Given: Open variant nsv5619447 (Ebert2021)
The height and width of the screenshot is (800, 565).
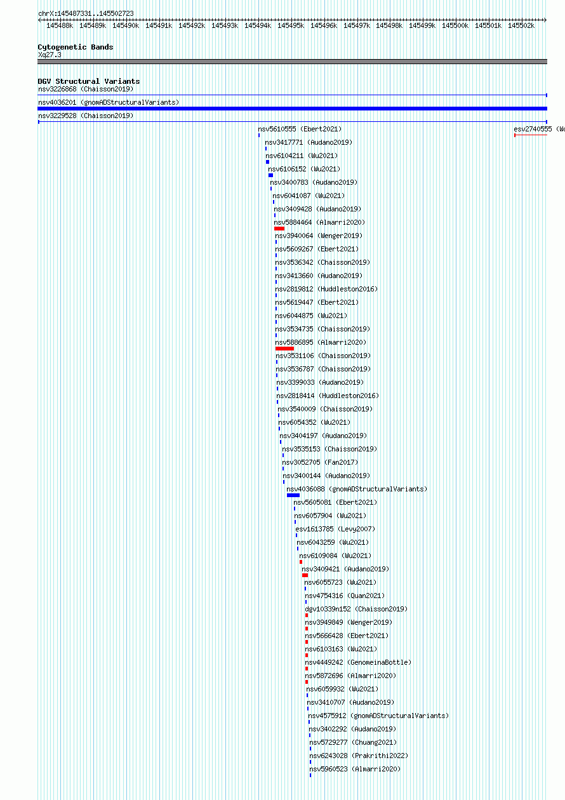Looking at the screenshot, I should 317,302.
